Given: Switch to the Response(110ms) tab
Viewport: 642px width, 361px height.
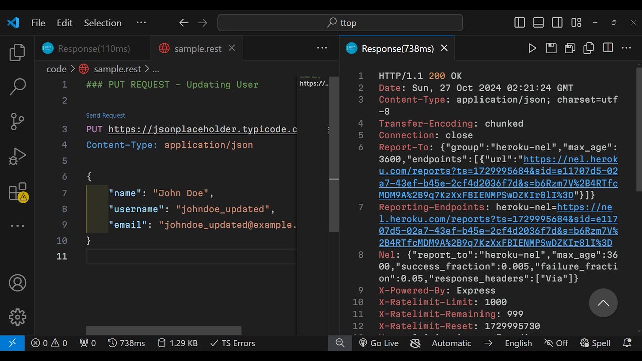Looking at the screenshot, I should (x=93, y=49).
